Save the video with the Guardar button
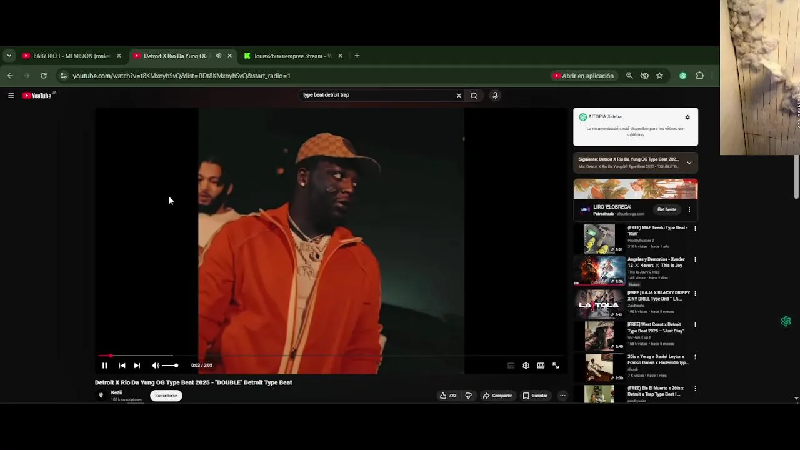The image size is (800, 450). [535, 396]
